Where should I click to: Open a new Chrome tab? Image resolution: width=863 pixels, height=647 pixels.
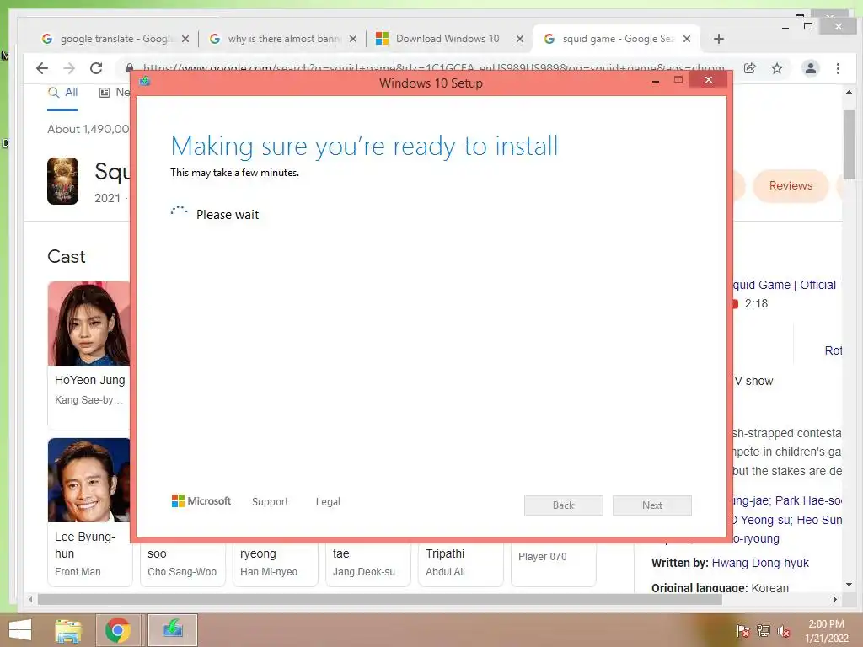718,39
